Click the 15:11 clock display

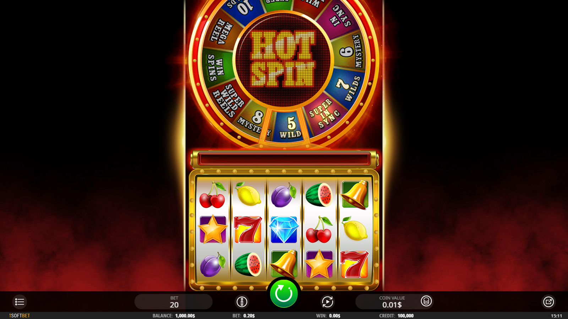tap(556, 315)
